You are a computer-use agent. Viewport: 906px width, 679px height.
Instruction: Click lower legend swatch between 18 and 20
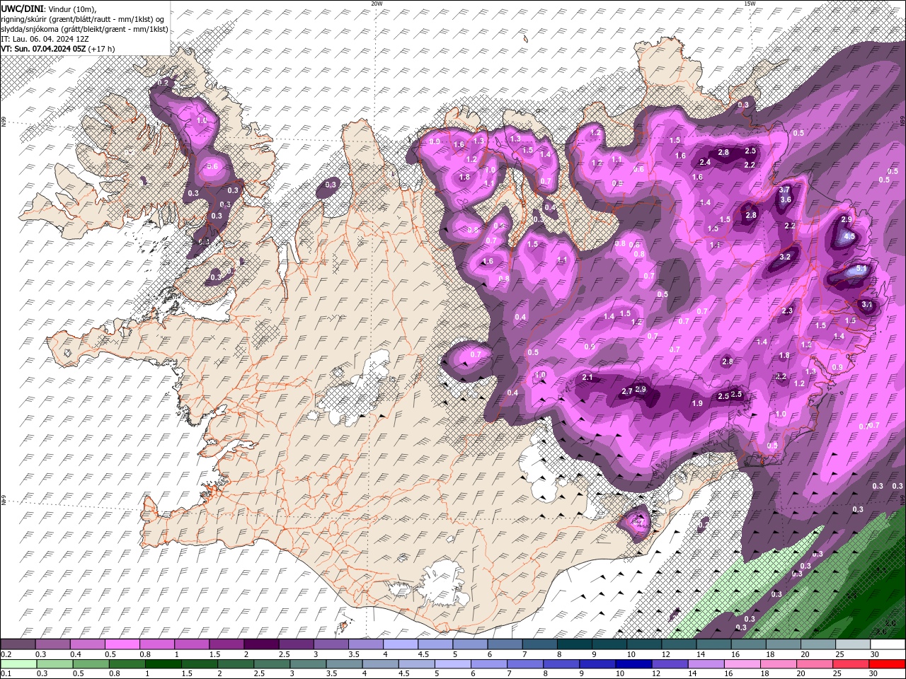[x=779, y=663]
